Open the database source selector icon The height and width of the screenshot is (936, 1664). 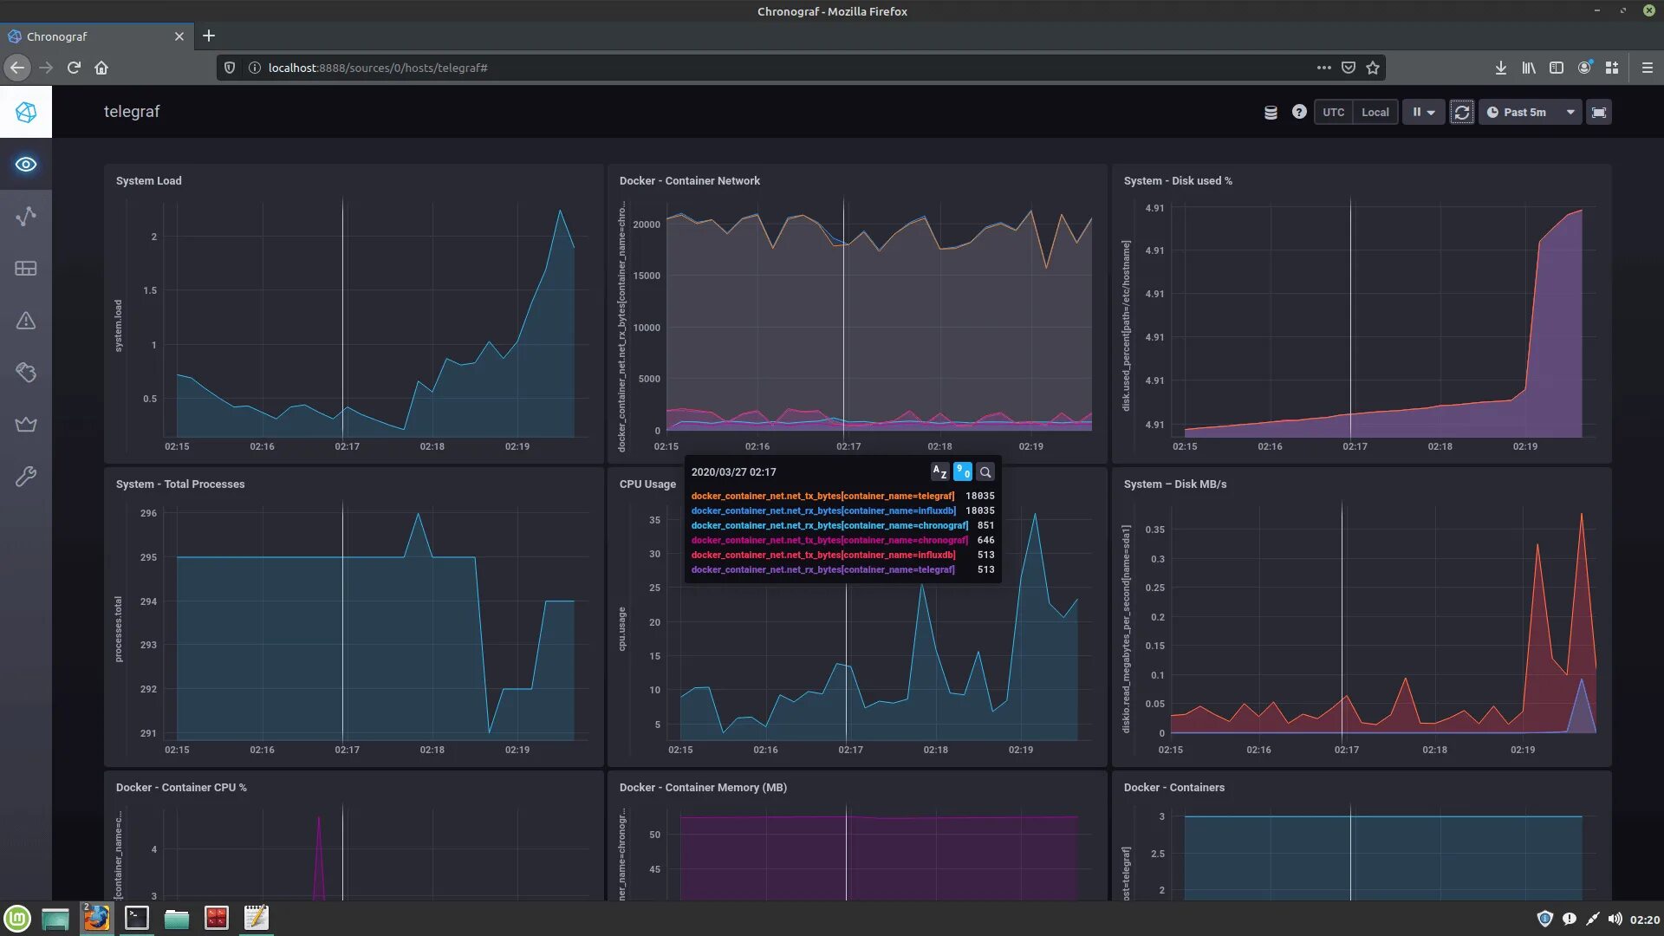click(1271, 113)
